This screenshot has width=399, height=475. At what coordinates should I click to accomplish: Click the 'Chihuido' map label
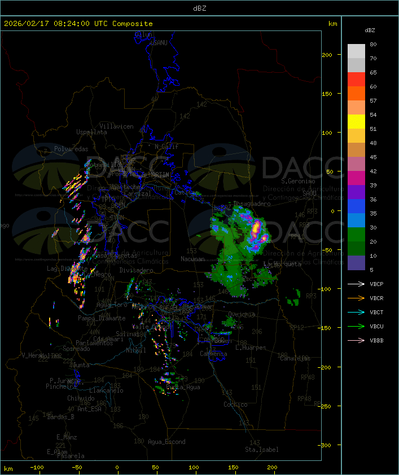coord(81,398)
